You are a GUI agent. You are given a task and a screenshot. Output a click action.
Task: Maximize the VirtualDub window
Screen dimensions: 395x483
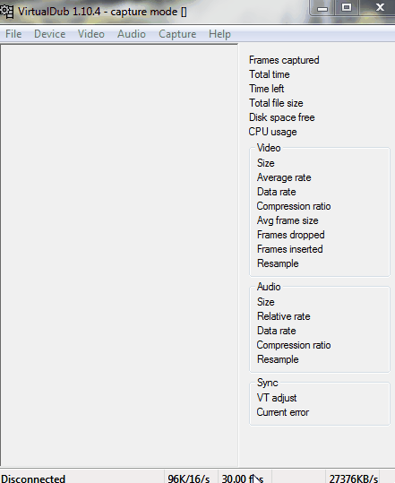coord(347,7)
